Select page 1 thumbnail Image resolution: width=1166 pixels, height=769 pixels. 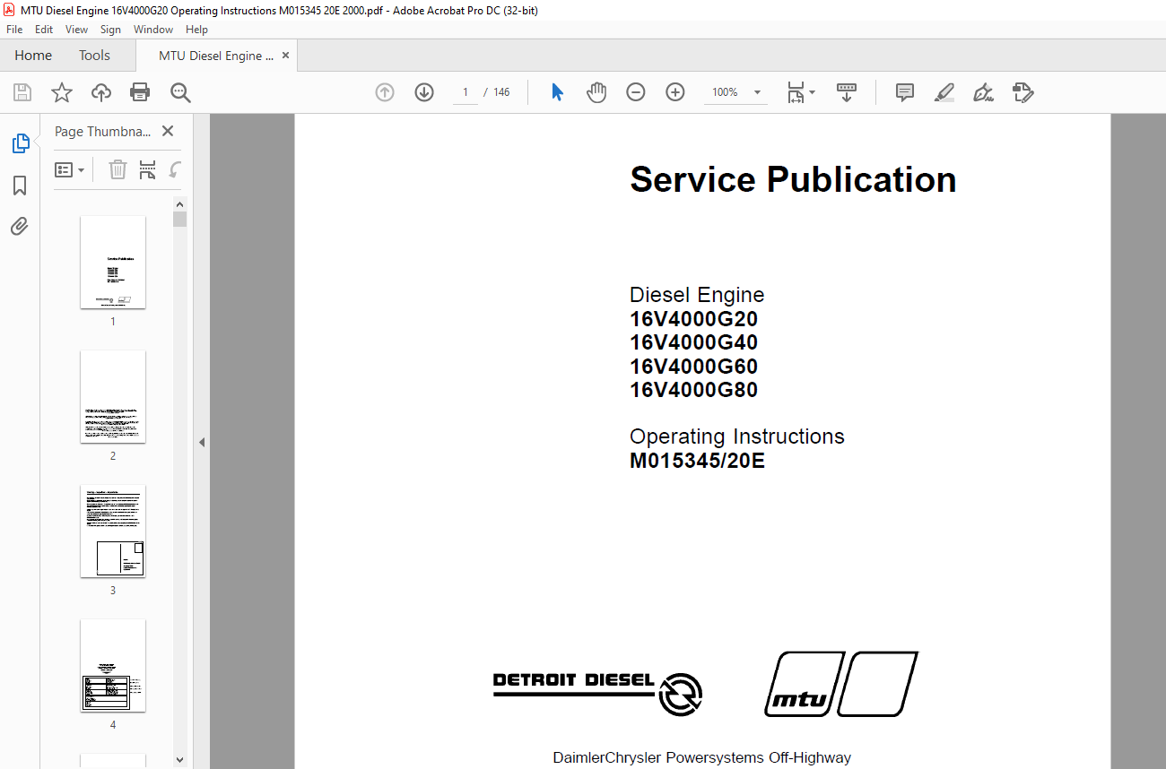tap(113, 262)
